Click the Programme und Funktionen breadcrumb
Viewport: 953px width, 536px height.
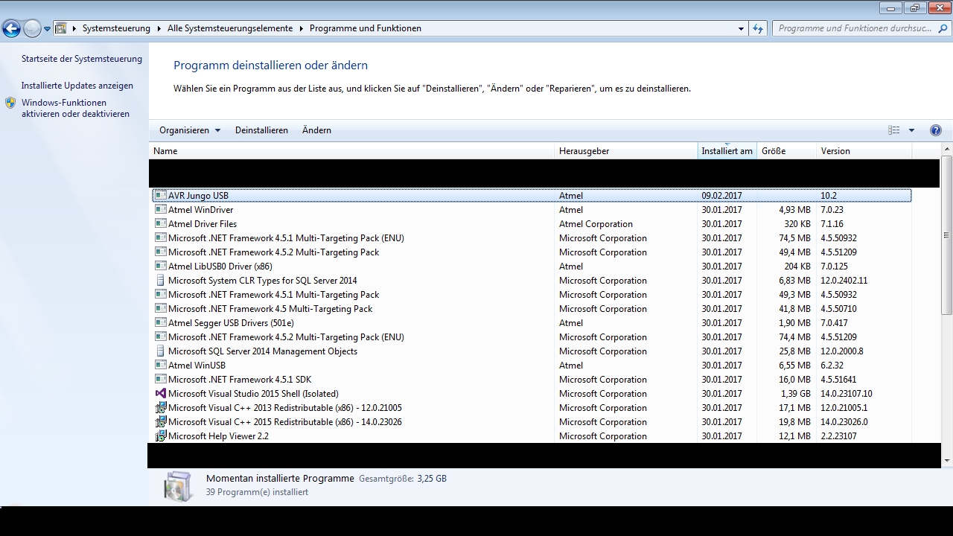point(366,28)
